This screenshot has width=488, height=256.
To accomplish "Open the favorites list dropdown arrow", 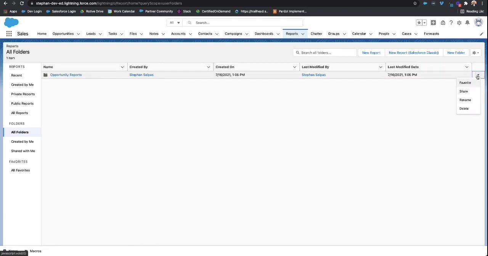I will coord(424,23).
